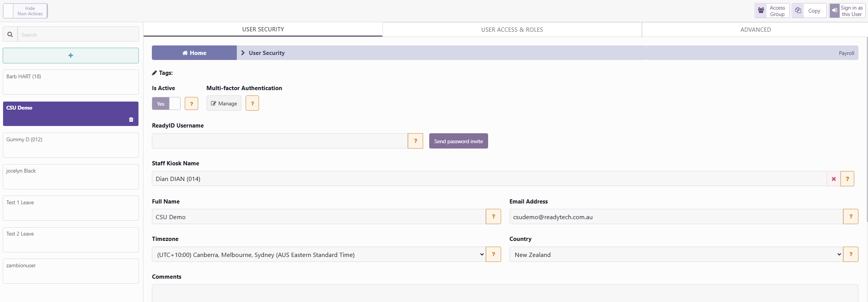The image size is (868, 302).
Task: Click the User Security breadcrumb
Action: 267,53
